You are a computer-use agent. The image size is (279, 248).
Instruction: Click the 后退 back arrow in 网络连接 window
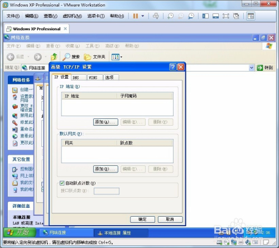tap(11, 57)
